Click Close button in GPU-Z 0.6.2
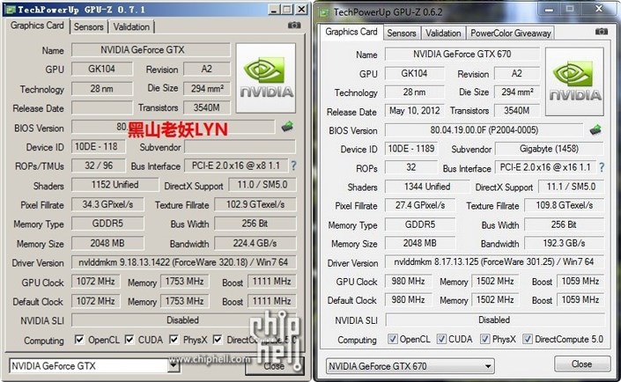621x382 pixels. pyautogui.click(x=581, y=364)
